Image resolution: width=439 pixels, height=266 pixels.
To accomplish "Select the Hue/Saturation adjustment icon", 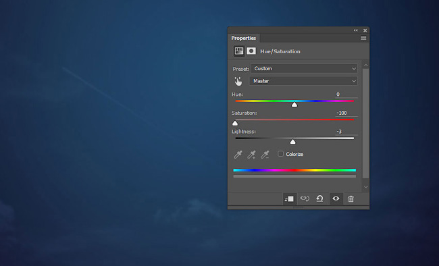I will point(239,51).
